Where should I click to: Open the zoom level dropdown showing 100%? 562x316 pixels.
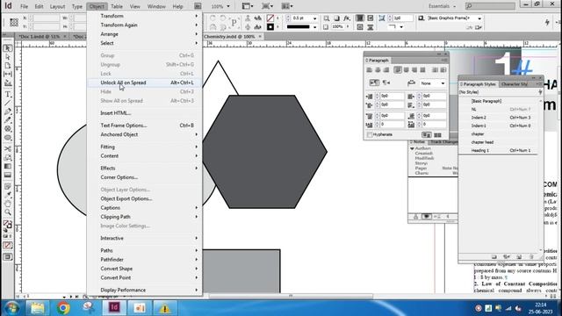[228, 6]
